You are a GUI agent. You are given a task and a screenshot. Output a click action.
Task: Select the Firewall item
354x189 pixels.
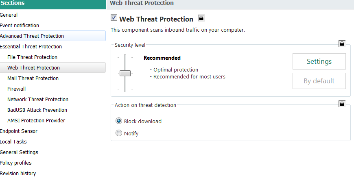tap(17, 89)
